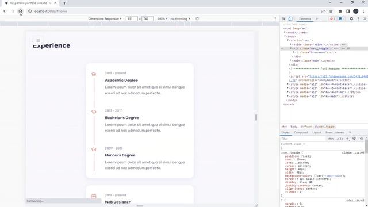Viewport: 368px width, 207px height.
Task: Click the DevTools issues count badge
Action: (341, 18)
